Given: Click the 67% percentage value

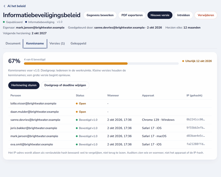Looking at the screenshot, I should (x=14, y=61).
